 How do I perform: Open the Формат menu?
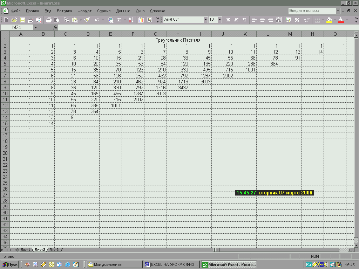84,11
